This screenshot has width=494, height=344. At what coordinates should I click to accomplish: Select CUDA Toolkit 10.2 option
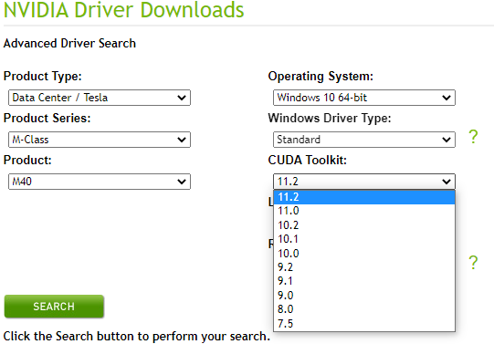[x=364, y=225]
